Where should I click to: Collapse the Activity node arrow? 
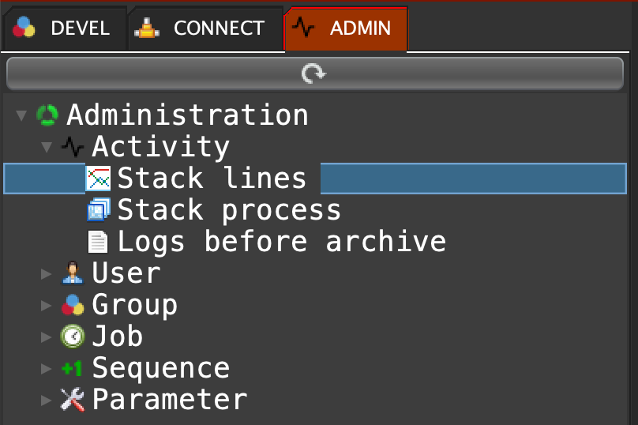tap(46, 148)
